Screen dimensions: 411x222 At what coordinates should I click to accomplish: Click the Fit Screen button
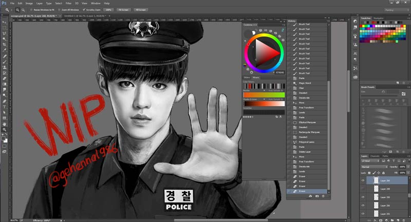123,10
